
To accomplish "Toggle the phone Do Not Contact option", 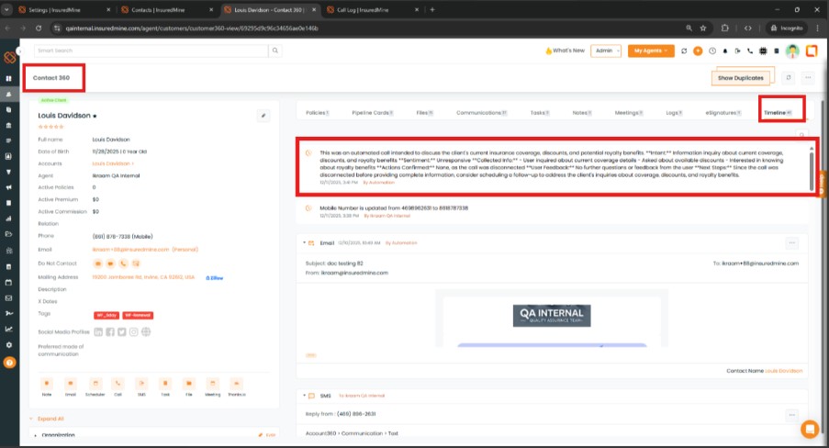I will 122,263.
